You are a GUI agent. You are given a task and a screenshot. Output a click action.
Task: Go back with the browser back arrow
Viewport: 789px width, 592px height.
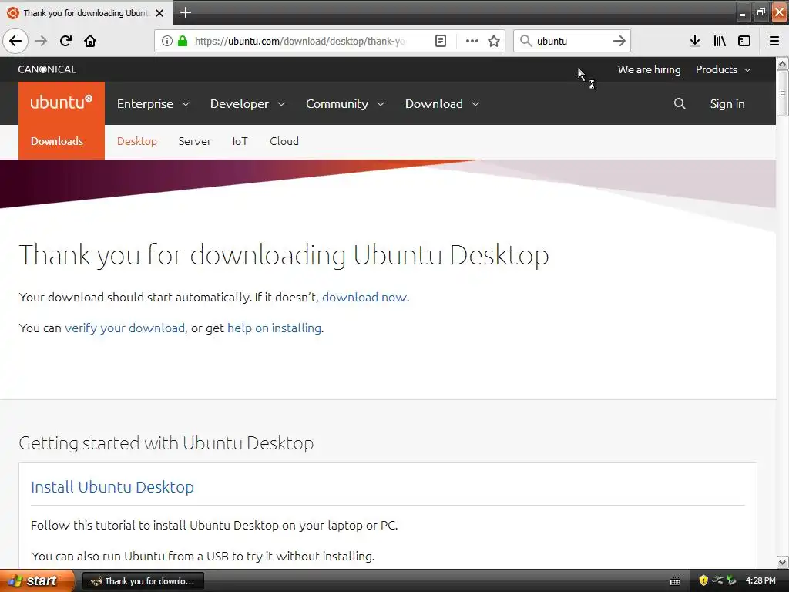point(15,41)
